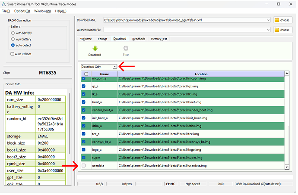The image size is (298, 195).
Task: Uncheck the connsys_bt_a partition checkbox
Action: click(84, 142)
